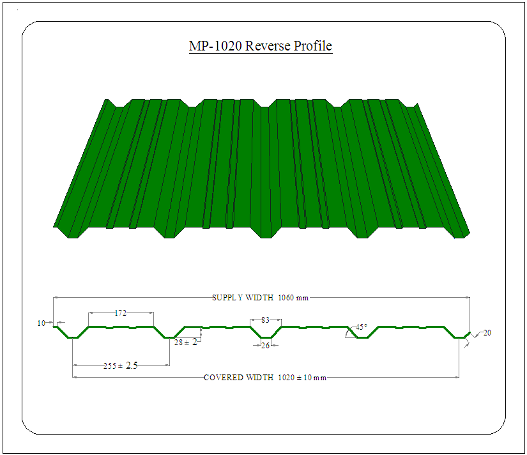The image size is (527, 455).
Task: Select the center trough end of 3D sheet
Action: pyautogui.click(x=266, y=233)
